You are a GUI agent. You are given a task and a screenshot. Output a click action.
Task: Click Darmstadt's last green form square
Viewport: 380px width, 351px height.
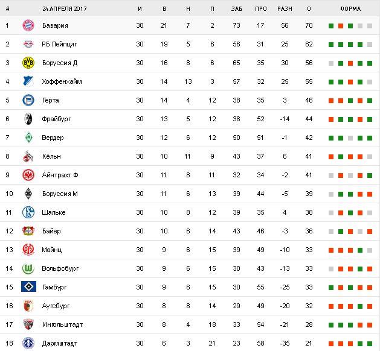tap(370, 343)
